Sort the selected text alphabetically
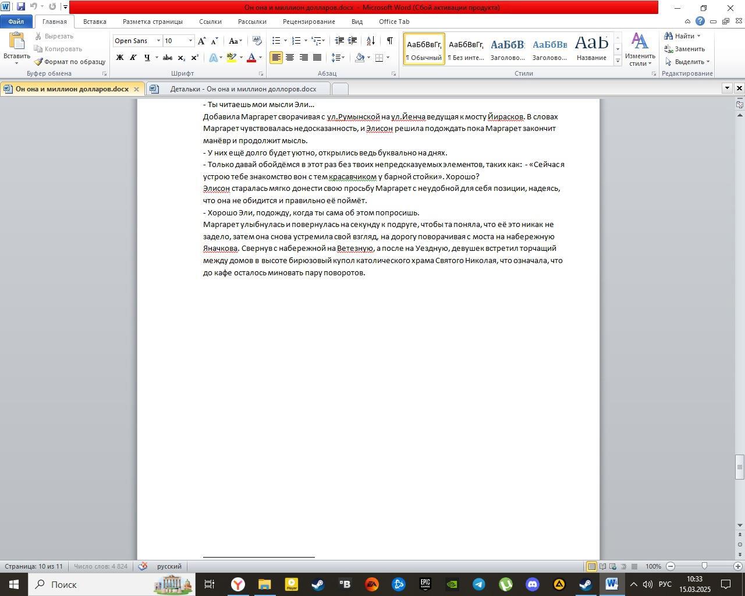The image size is (745, 596). [x=371, y=41]
